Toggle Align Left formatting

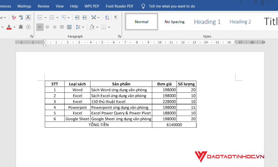(x=40, y=27)
